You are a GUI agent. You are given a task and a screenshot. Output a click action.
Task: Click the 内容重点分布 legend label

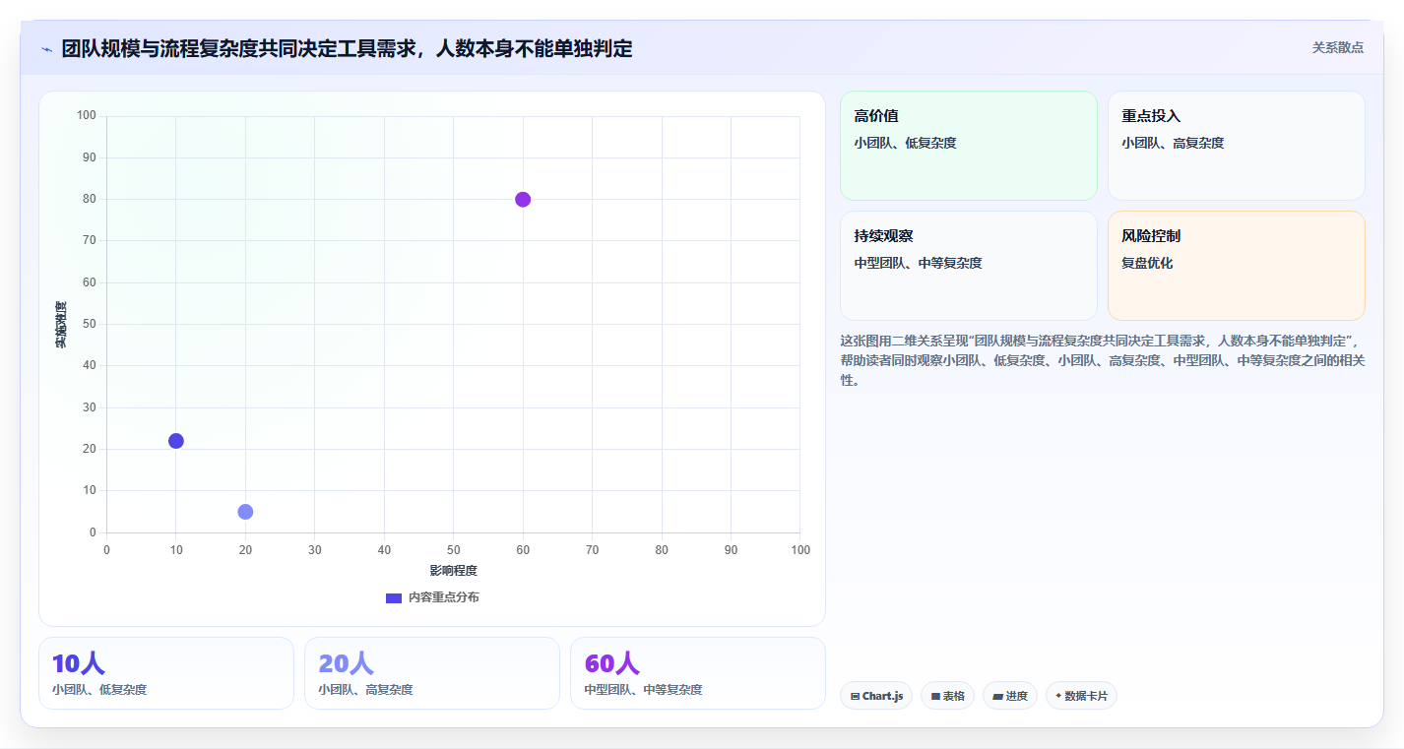click(444, 597)
